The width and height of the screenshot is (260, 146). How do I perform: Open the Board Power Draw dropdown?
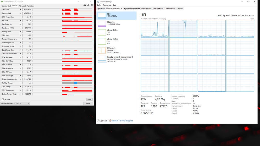coord(20,50)
